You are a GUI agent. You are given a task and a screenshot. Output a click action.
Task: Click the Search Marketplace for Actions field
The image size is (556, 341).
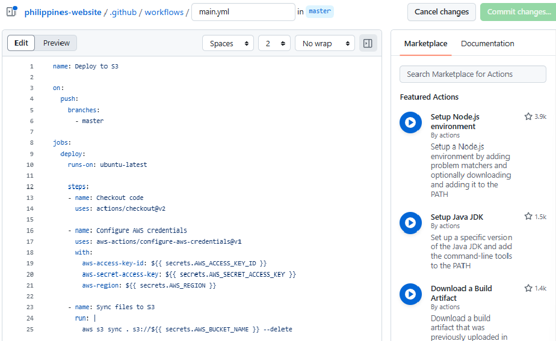click(x=473, y=74)
